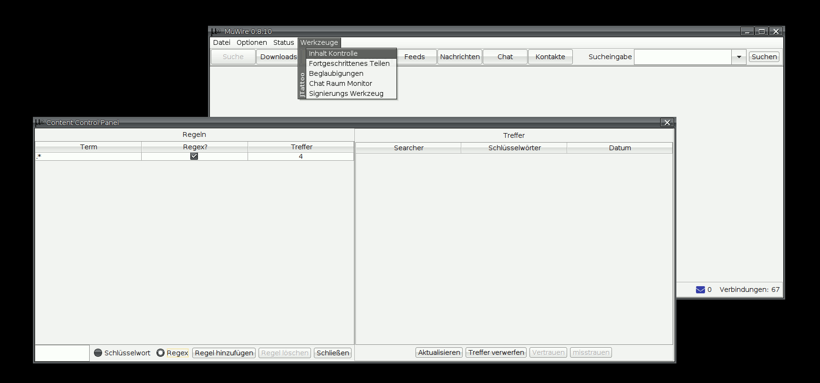Viewport: 820px width, 383px height.
Task: Choose Fortgeschrittenes Teilen from the menu
Action: (349, 63)
